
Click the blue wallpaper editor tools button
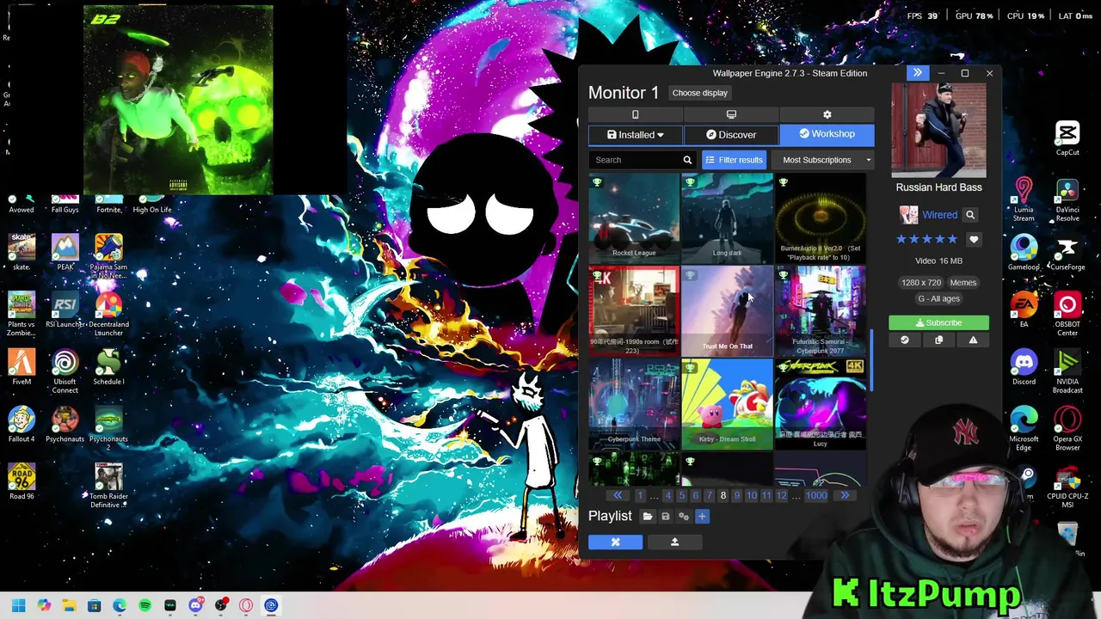pos(615,542)
